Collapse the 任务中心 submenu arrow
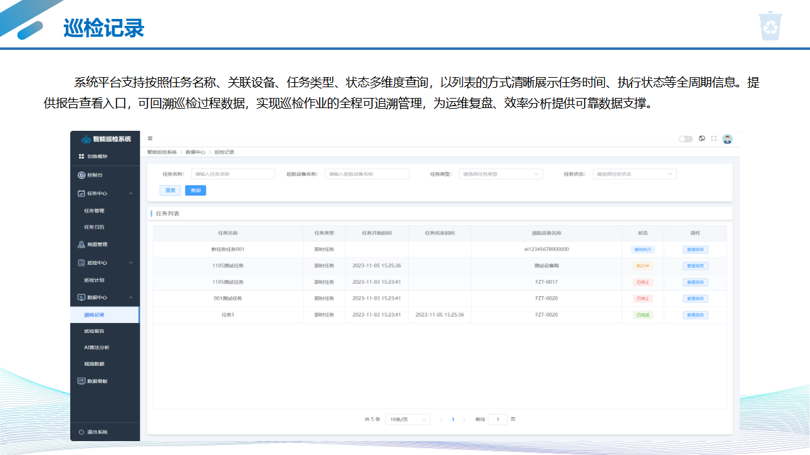The image size is (810, 455). click(130, 193)
